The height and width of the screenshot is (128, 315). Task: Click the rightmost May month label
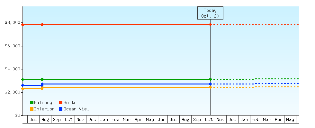point(290,120)
